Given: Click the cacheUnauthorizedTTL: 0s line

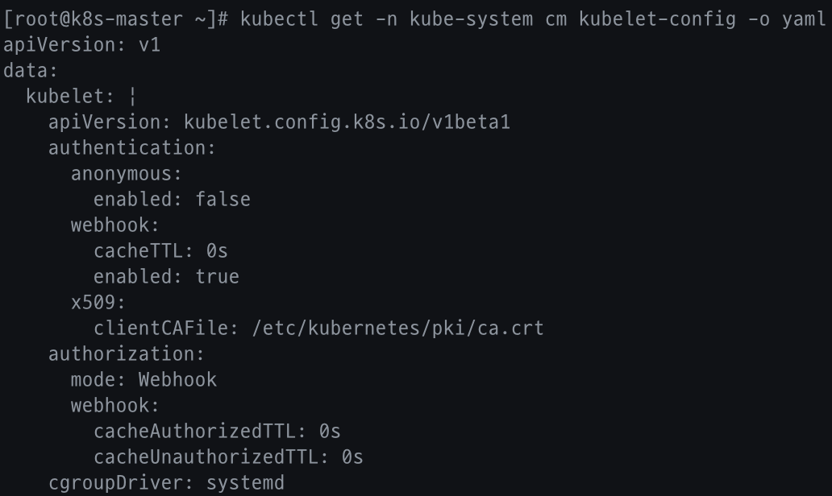Looking at the screenshot, I should pyautogui.click(x=228, y=457).
